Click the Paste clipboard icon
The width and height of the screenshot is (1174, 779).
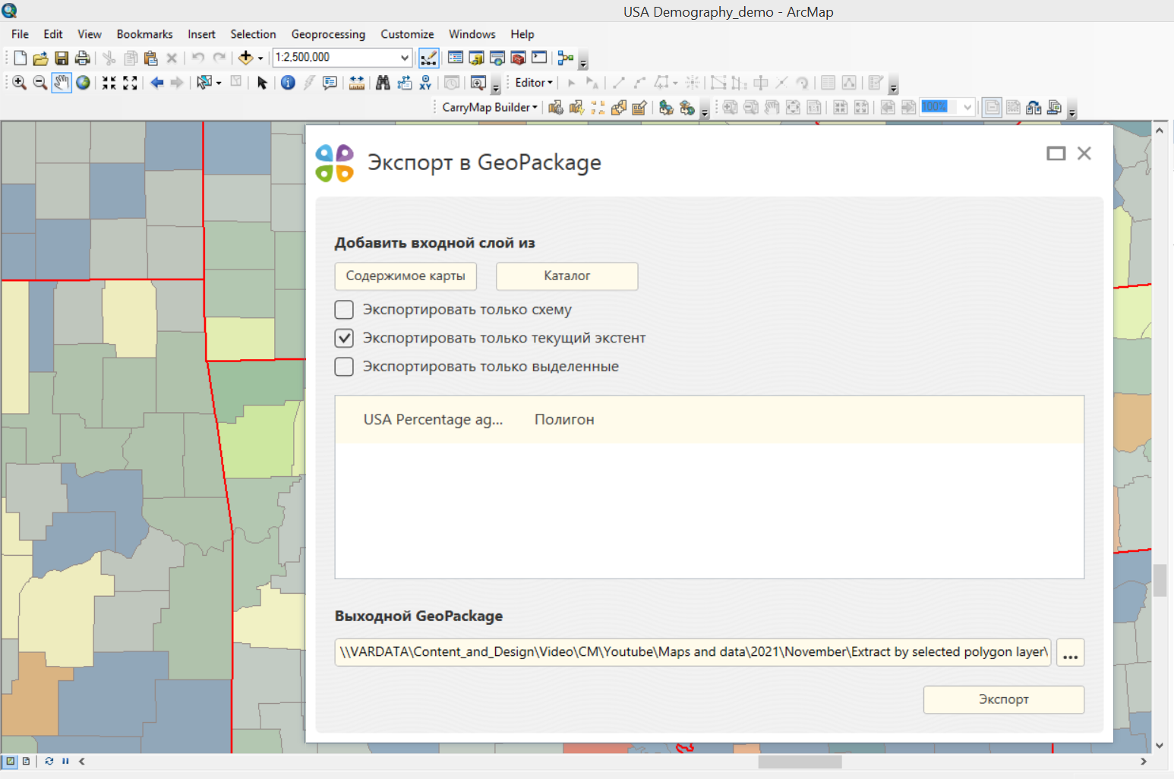[151, 58]
